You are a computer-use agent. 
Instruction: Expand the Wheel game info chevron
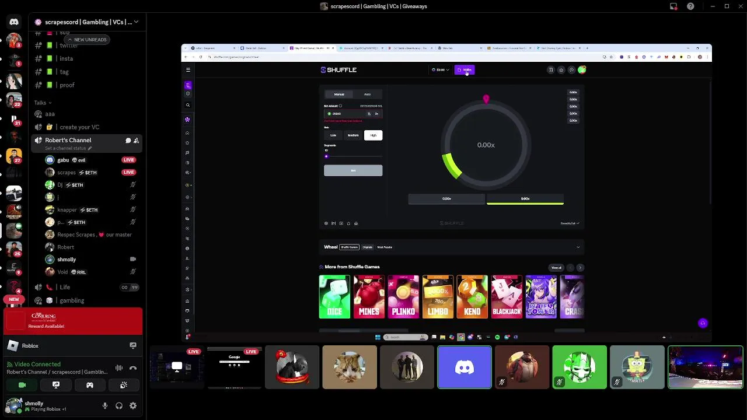click(578, 247)
